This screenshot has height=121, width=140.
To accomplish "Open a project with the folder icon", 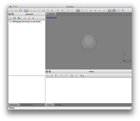I will coord(16,10).
